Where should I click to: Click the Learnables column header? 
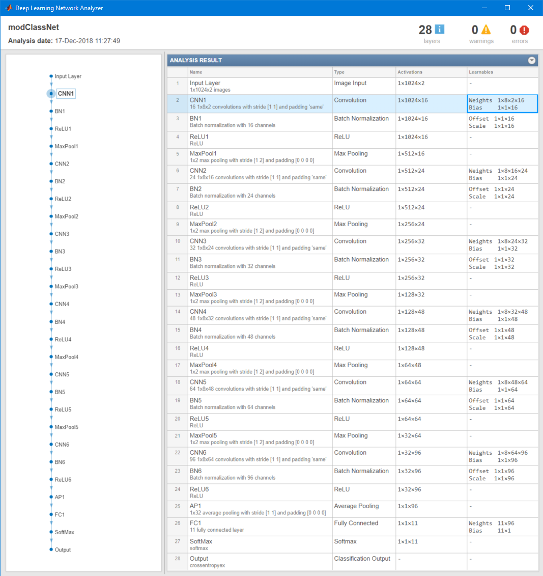click(x=503, y=72)
